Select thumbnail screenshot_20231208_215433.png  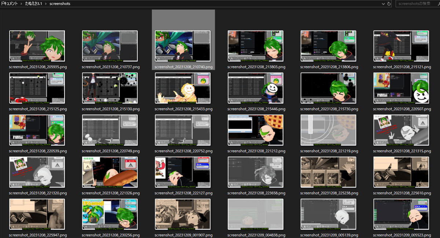click(x=183, y=88)
